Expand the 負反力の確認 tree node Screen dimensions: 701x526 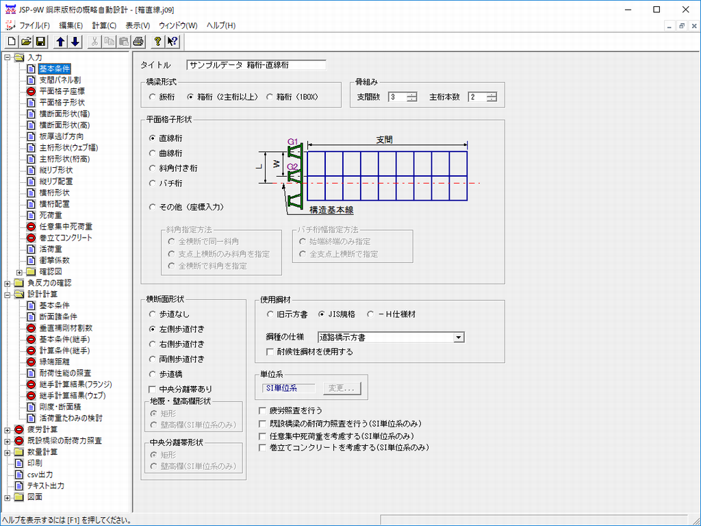(8, 283)
